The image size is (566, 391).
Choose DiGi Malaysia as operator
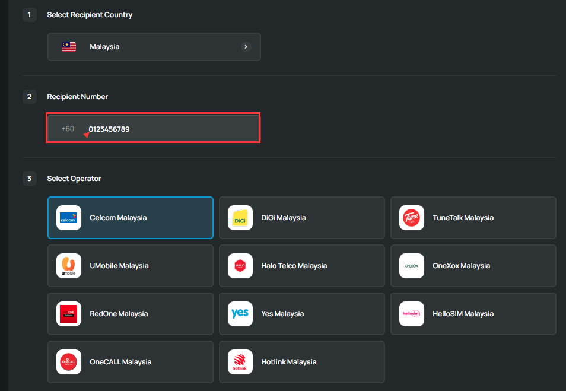(301, 218)
